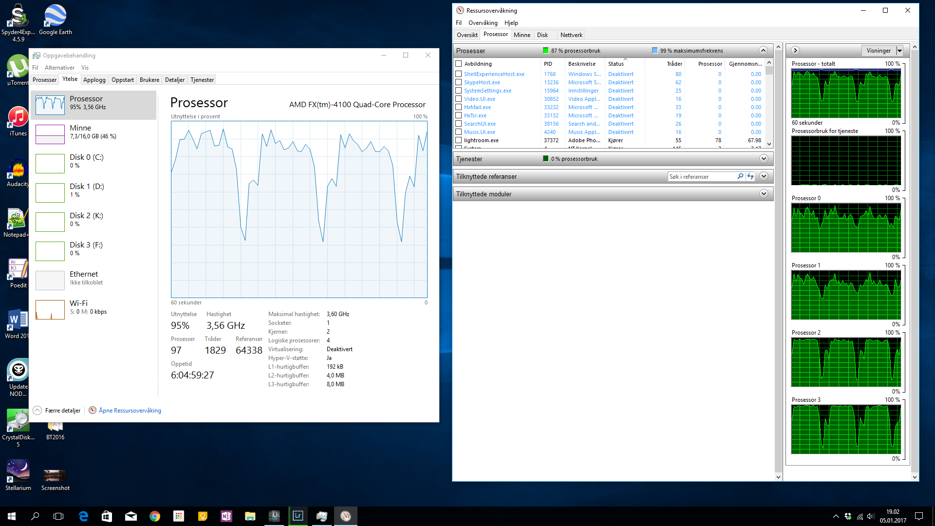Launch Edge browser from taskbar
This screenshot has height=526, width=935.
(83, 516)
